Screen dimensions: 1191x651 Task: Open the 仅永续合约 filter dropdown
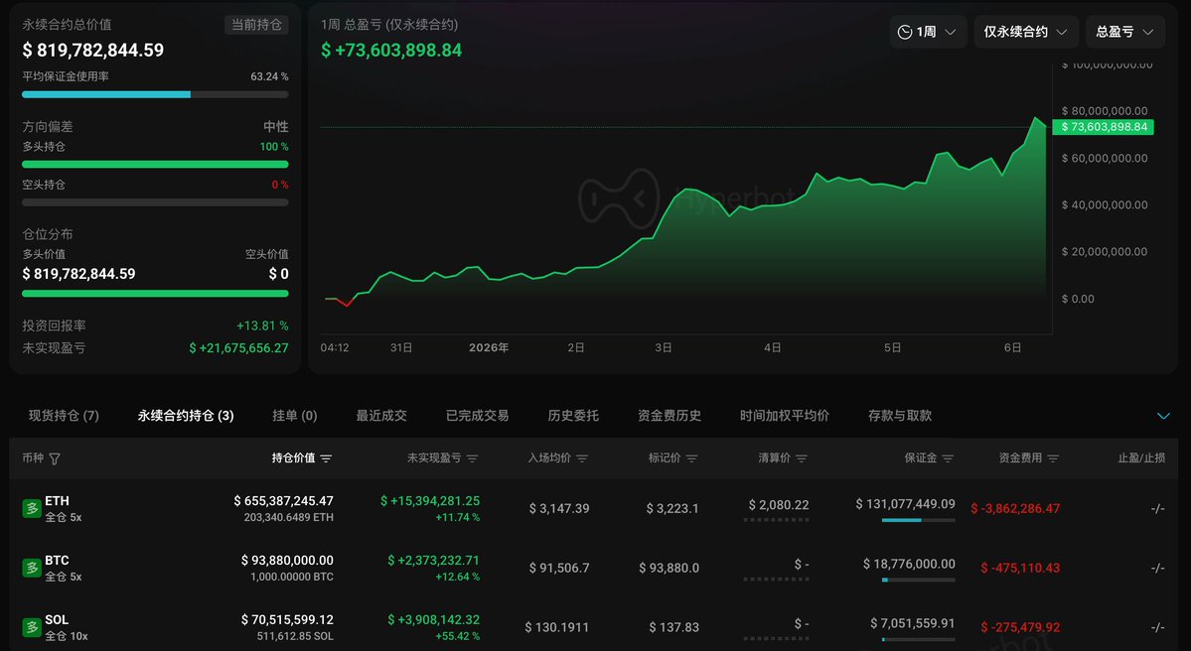(1025, 32)
